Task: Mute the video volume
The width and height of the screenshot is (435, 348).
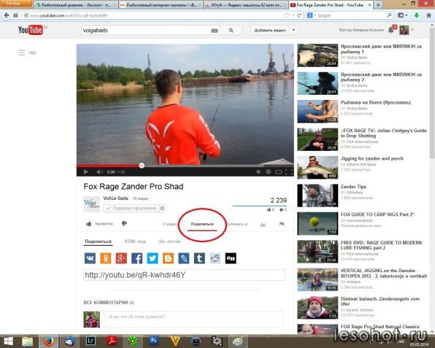Action: click(99, 172)
